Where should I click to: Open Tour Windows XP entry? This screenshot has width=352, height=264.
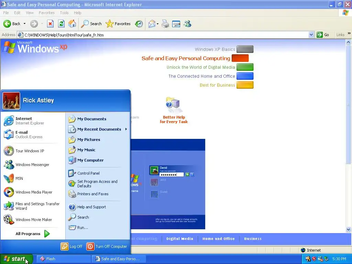coord(33,151)
